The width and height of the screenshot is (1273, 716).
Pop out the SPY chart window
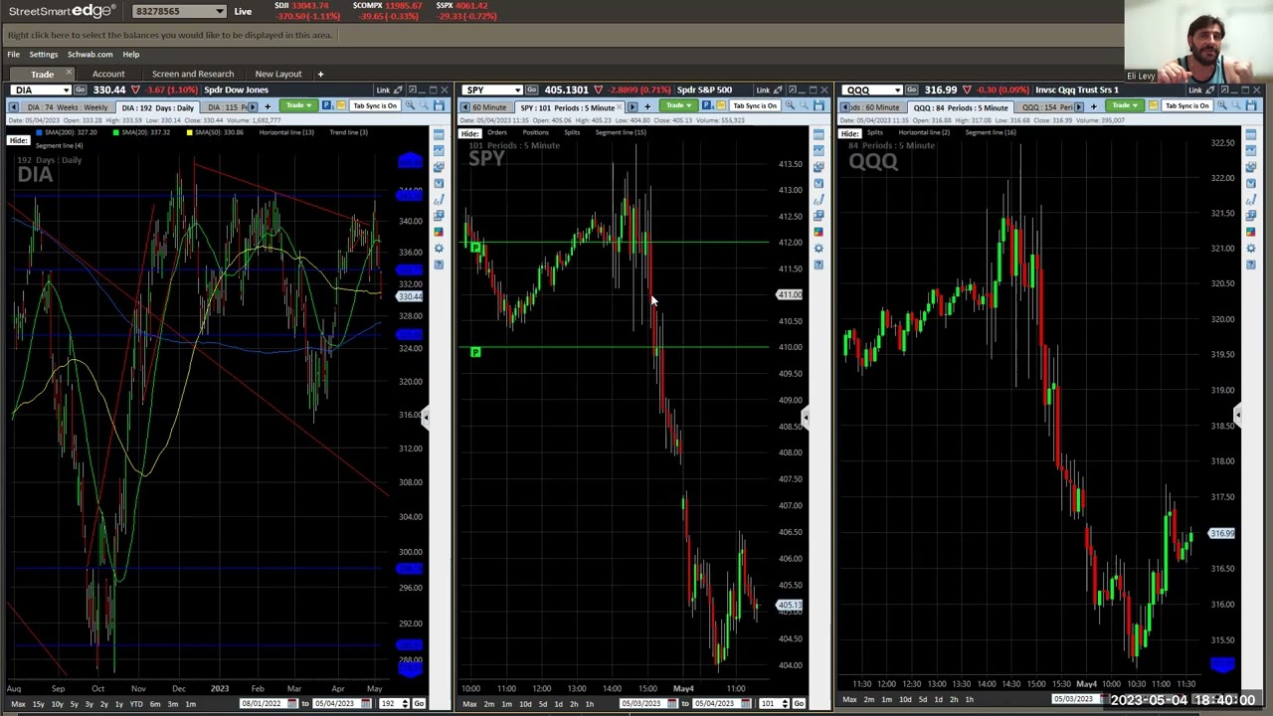793,89
